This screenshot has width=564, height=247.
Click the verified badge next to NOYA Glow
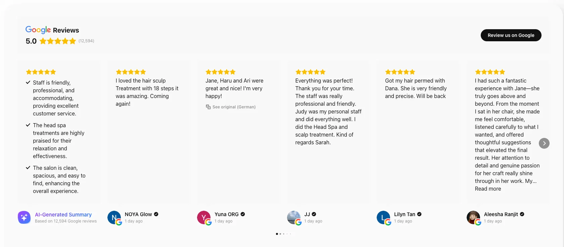tap(156, 214)
